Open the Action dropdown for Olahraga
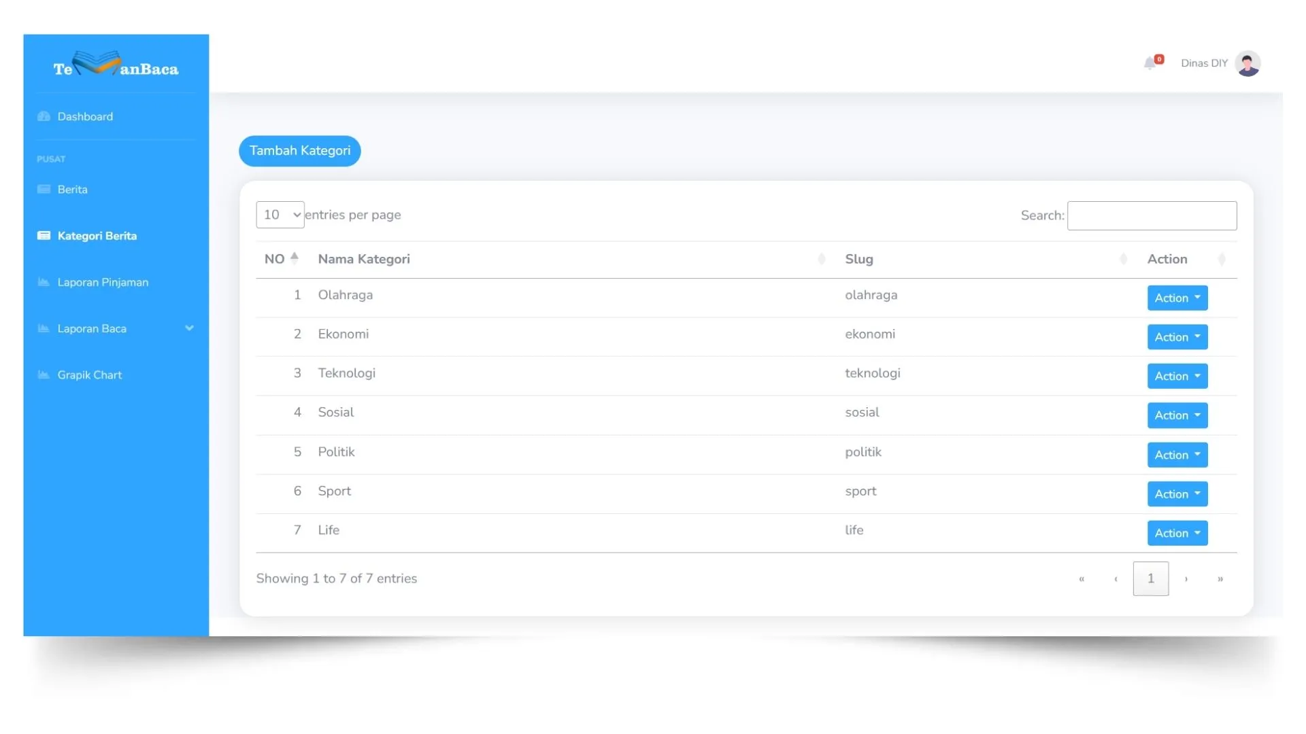 click(1177, 298)
